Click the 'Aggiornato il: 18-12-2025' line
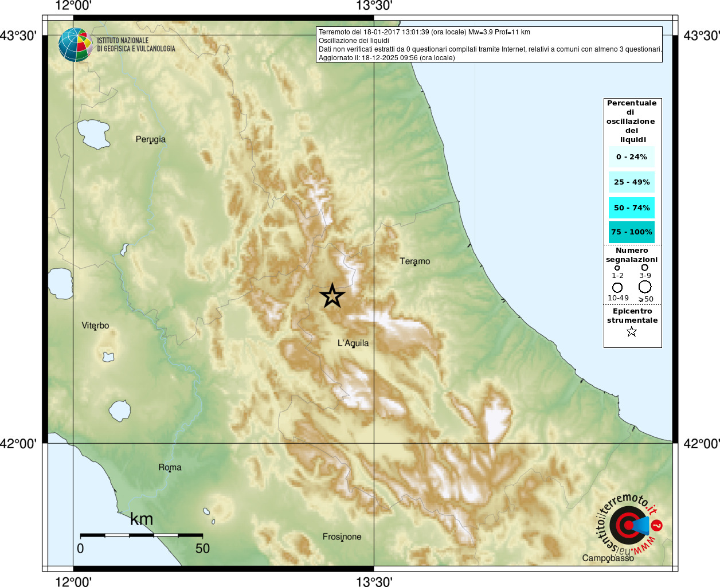720x587 pixels. (387, 58)
